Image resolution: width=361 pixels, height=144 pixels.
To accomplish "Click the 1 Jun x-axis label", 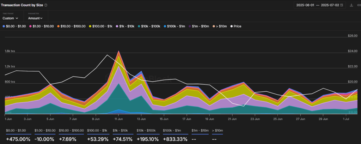I will [x=8, y=119].
